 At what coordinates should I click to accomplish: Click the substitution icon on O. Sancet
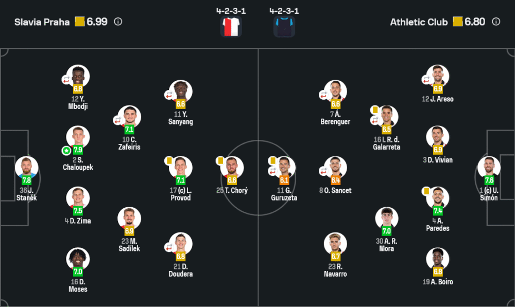pyautogui.click(x=323, y=171)
